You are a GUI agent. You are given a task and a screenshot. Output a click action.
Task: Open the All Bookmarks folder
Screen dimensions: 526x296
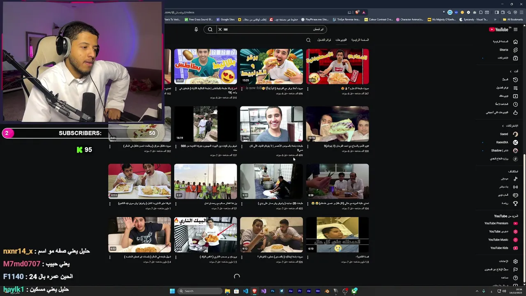pyautogui.click(x=513, y=19)
